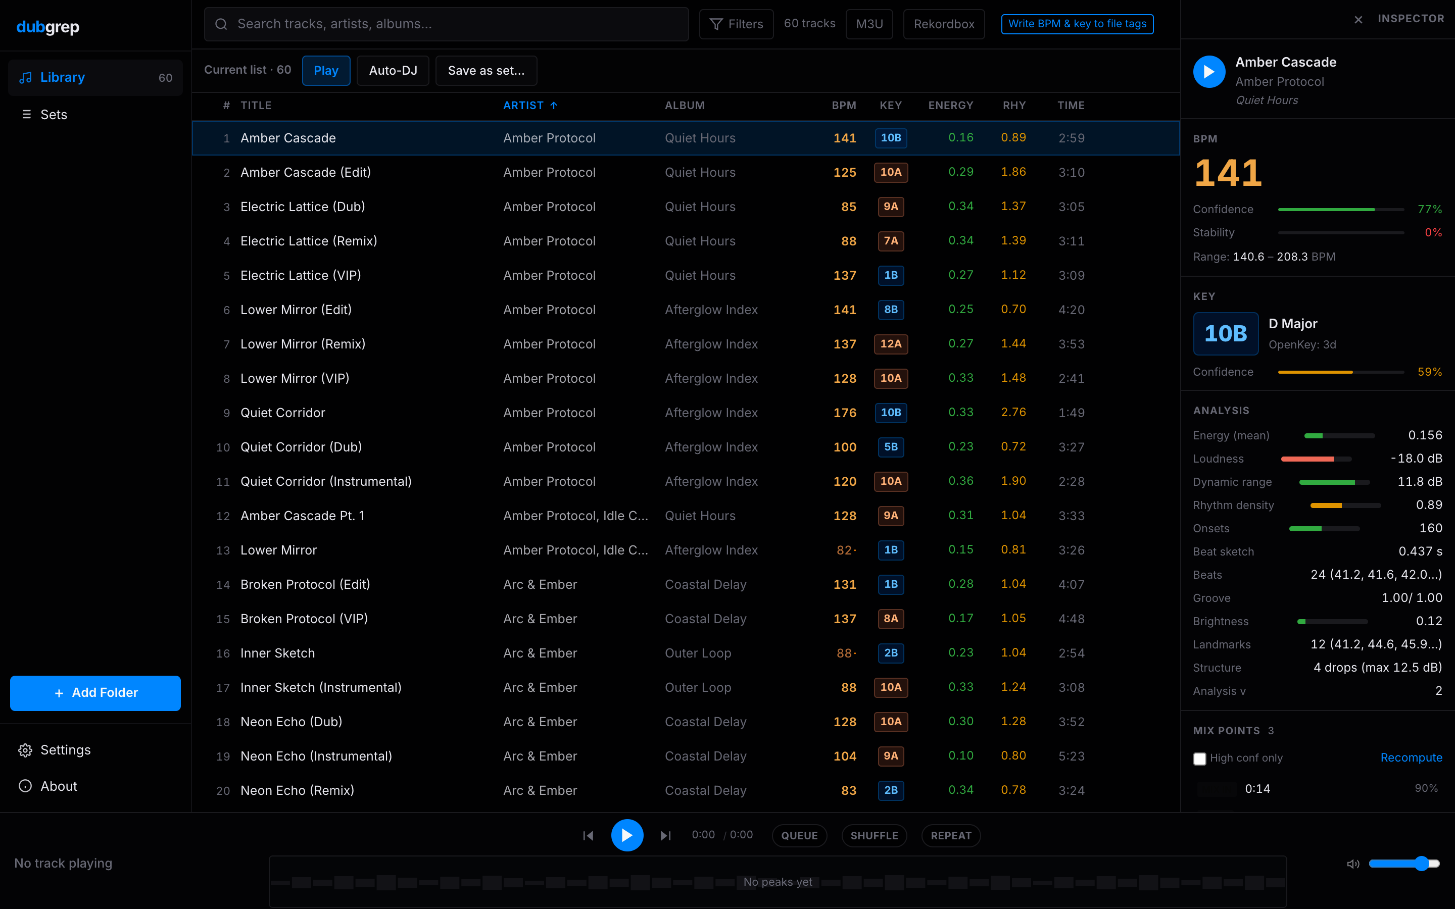Click the Add Folder button
1455x909 pixels.
pyautogui.click(x=95, y=692)
